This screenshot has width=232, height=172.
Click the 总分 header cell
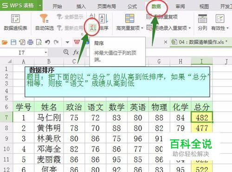202,107
